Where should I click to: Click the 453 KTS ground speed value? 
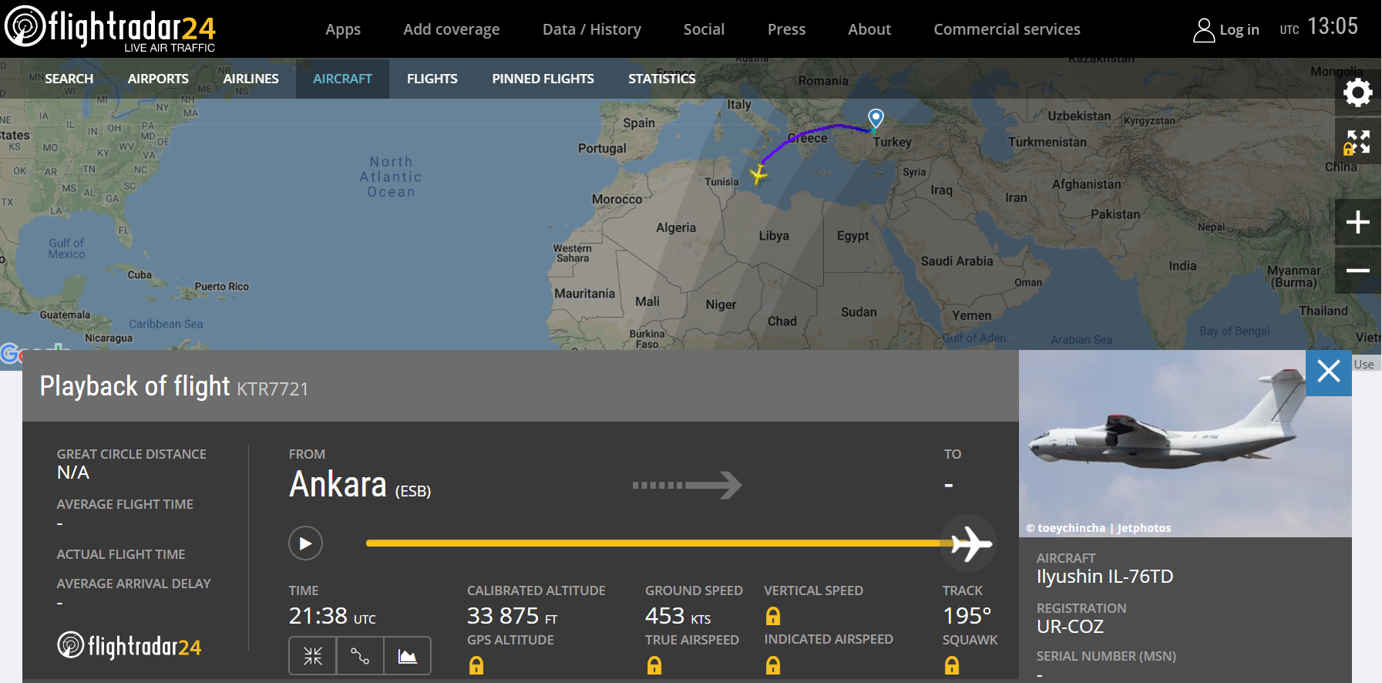click(x=678, y=616)
